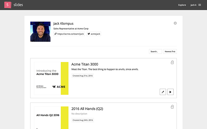This screenshot has width=207, height=129.
Task: Click 'Meet the Titan' description text
Action: click(x=105, y=69)
